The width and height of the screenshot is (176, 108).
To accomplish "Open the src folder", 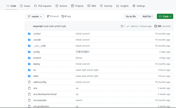I will point(35,70).
